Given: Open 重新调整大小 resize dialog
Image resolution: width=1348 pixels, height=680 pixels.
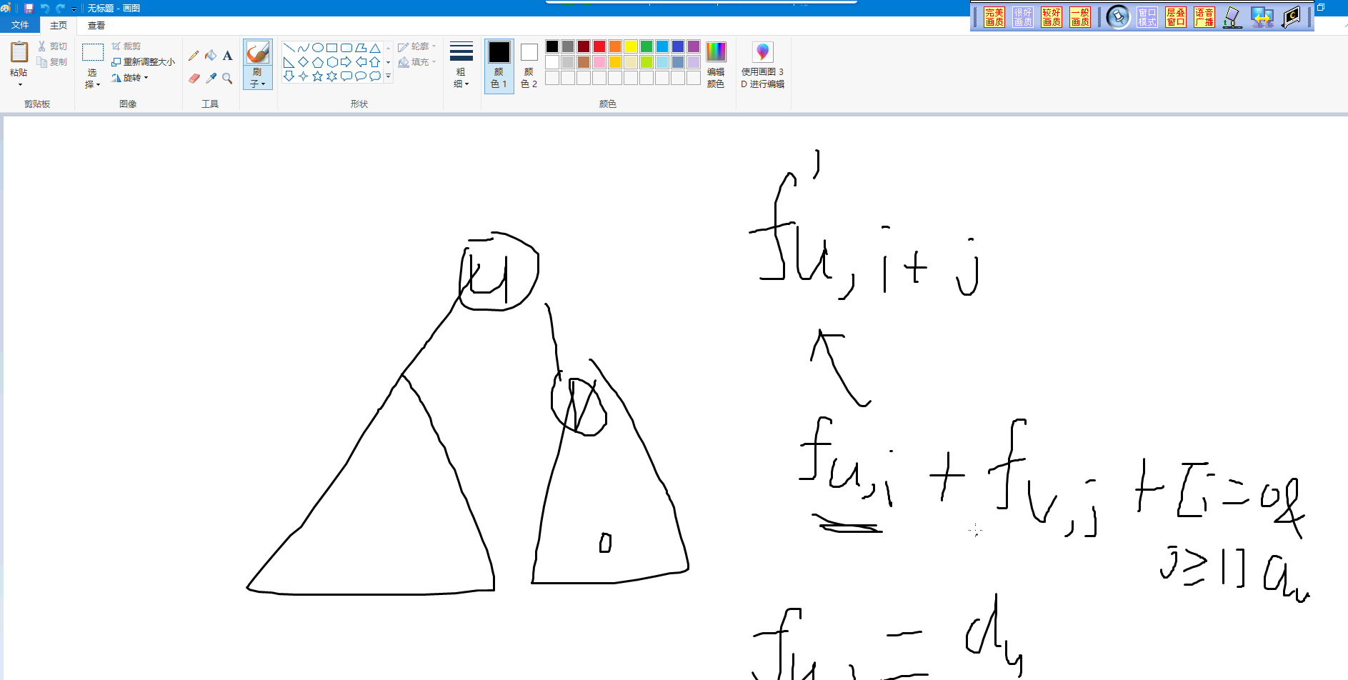Looking at the screenshot, I should pyautogui.click(x=143, y=62).
